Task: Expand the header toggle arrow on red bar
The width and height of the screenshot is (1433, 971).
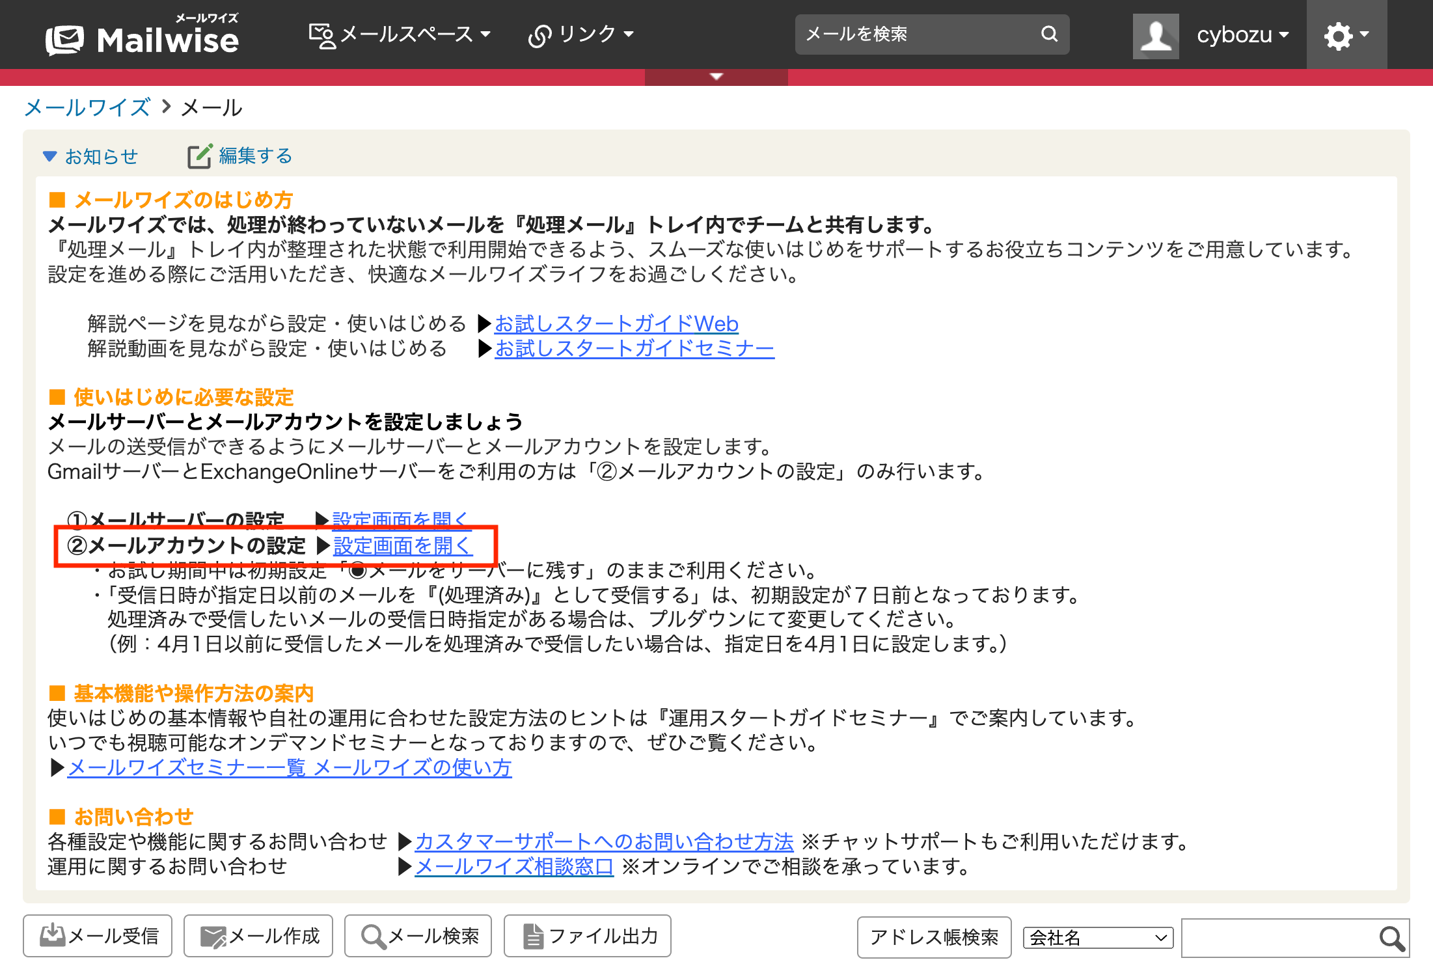Action: click(716, 77)
